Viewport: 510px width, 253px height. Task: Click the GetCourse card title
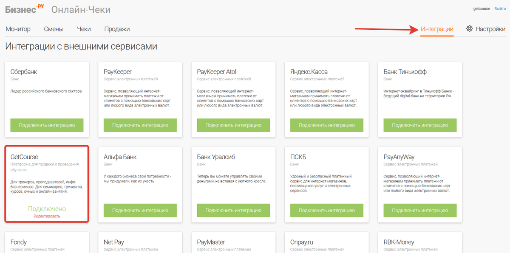coord(24,157)
